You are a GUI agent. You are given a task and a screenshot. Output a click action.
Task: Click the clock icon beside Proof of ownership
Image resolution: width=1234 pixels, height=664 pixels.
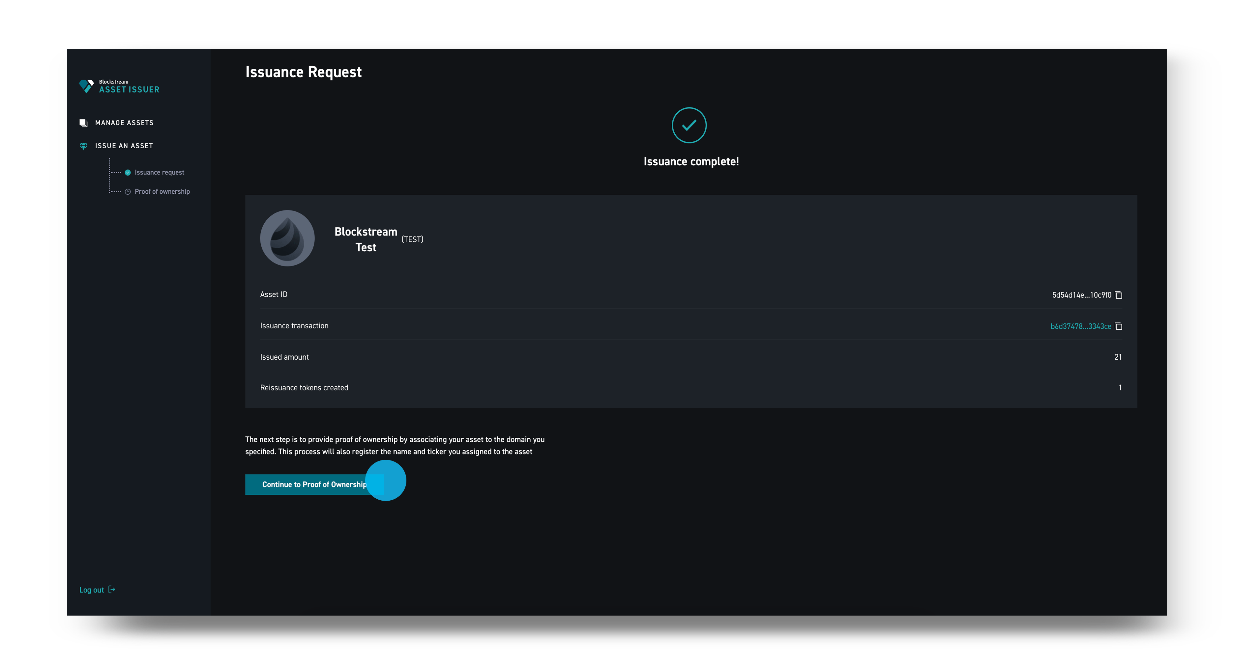pos(128,191)
